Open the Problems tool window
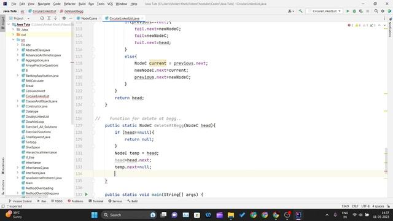Viewport: 393px width, 221px height. click(x=76, y=201)
